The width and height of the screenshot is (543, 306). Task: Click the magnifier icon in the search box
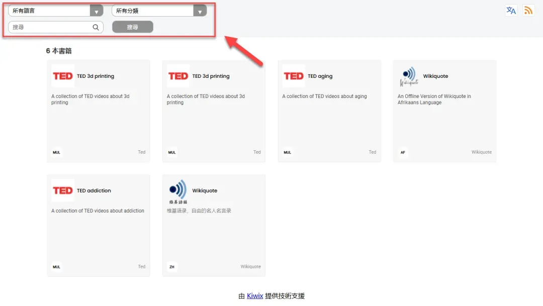96,27
